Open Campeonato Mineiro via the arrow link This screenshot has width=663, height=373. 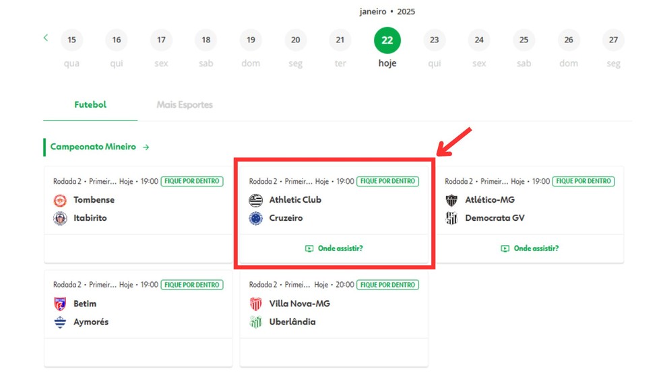146,147
